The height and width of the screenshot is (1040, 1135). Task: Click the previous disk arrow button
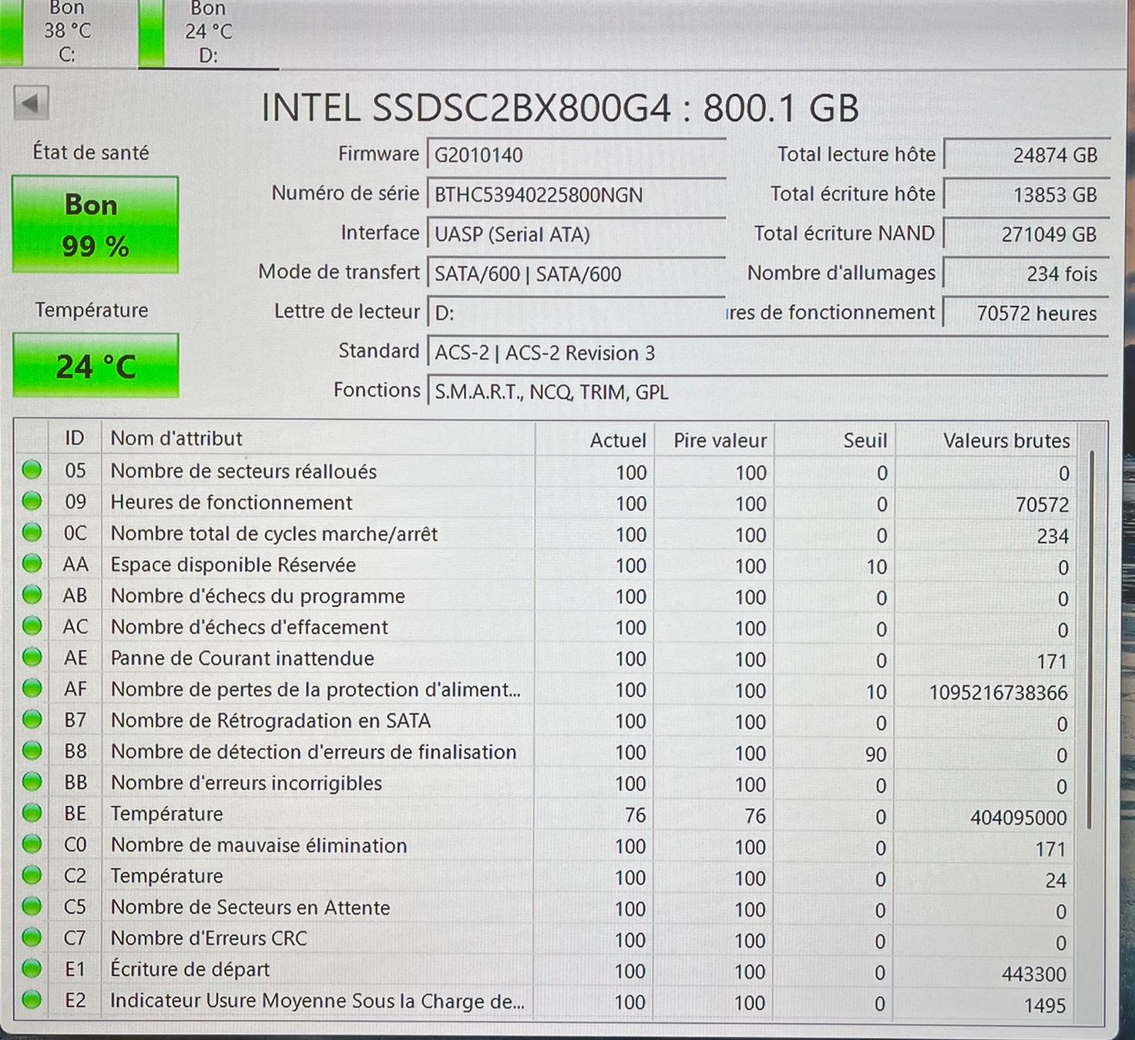31,102
